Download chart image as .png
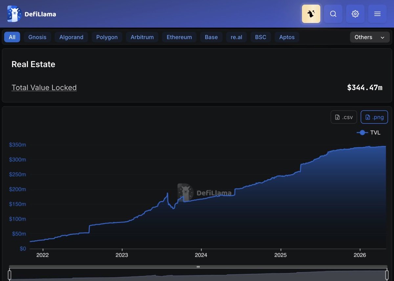 coord(374,117)
